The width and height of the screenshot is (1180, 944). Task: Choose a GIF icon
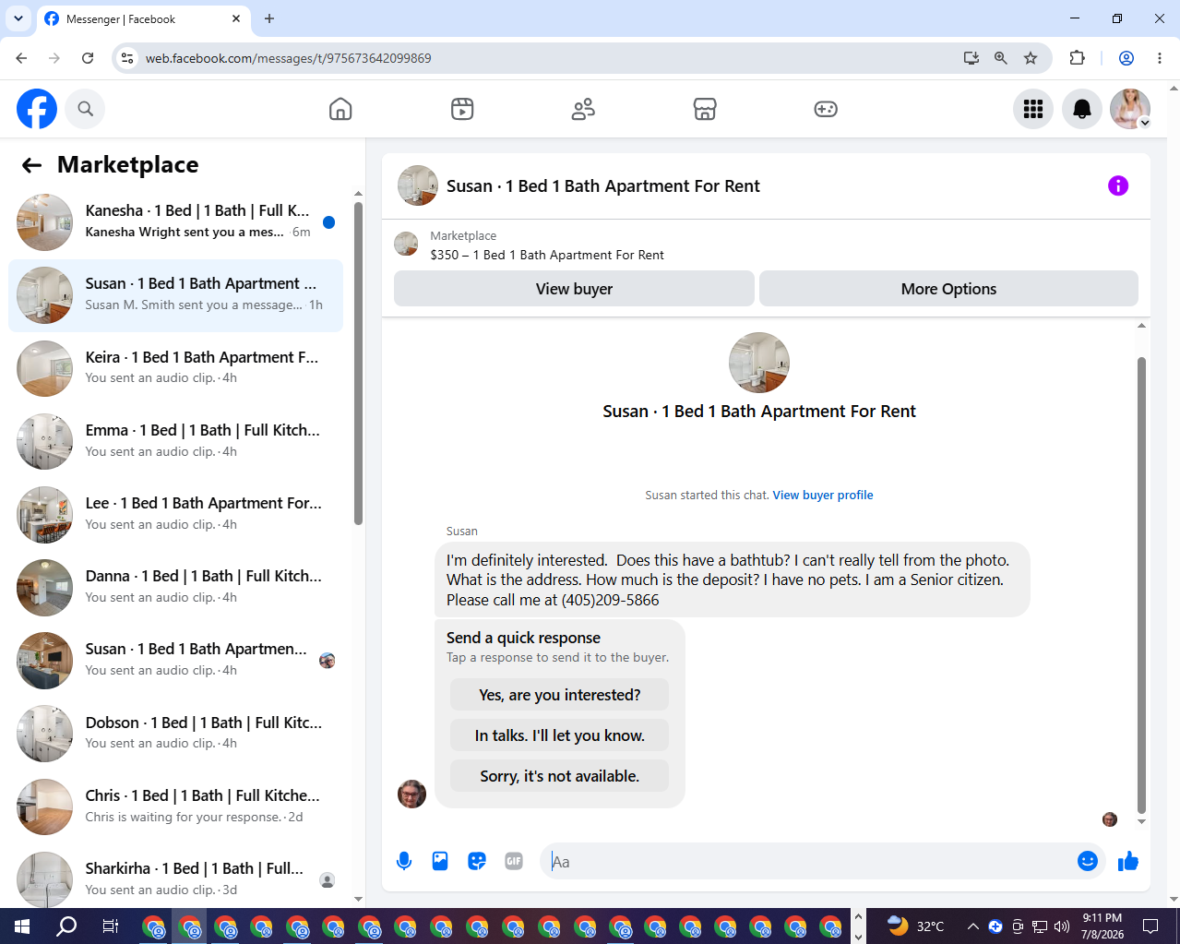point(514,861)
